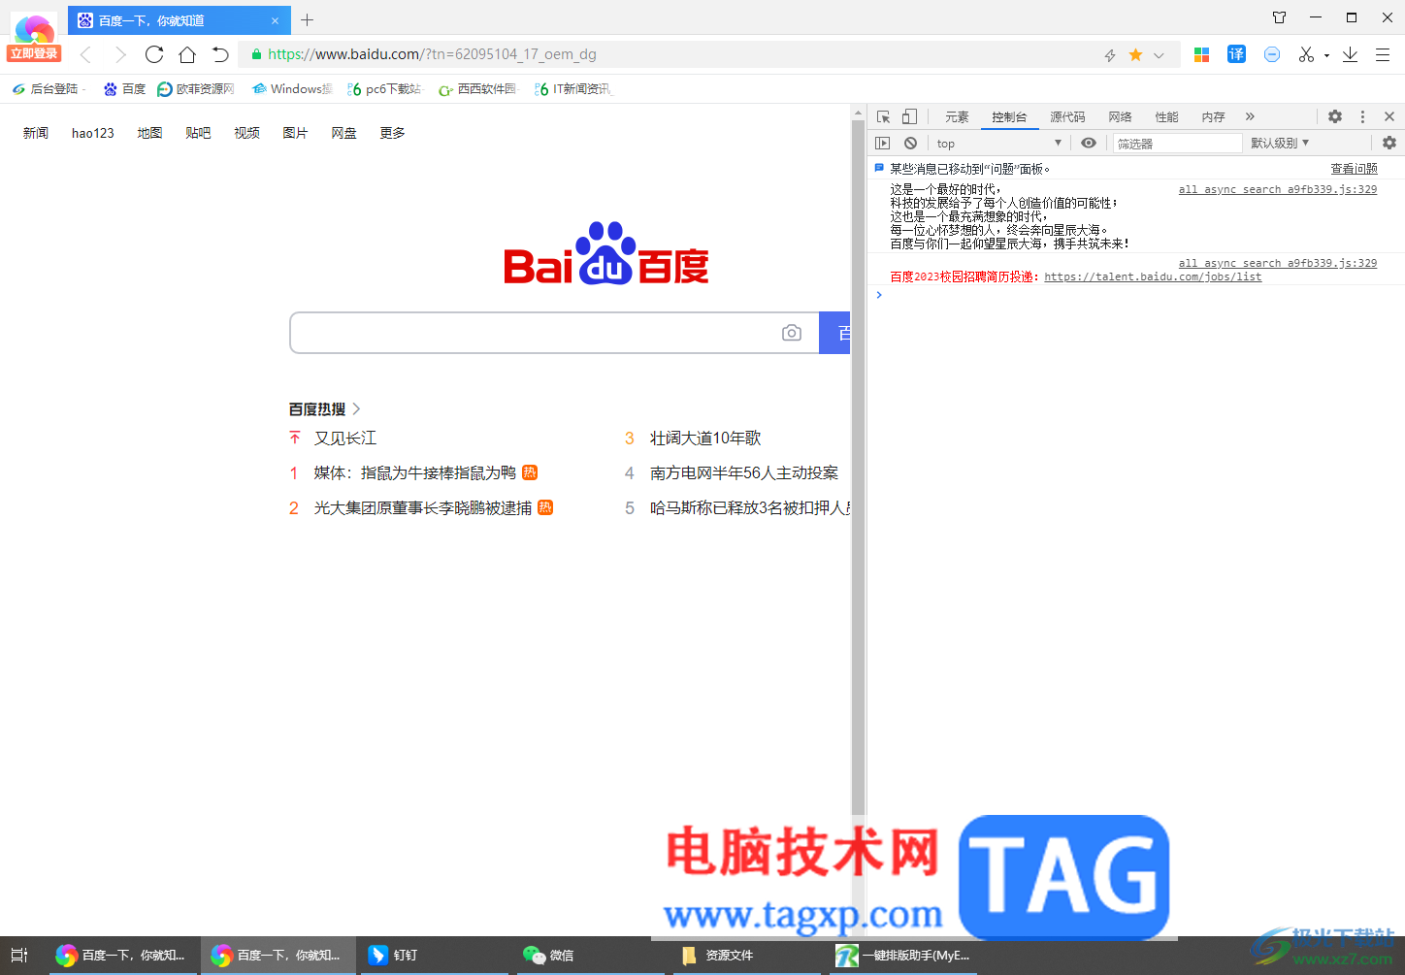Click the 新闻 navigation link
Viewport: 1405px width, 975px height.
pyautogui.click(x=36, y=133)
